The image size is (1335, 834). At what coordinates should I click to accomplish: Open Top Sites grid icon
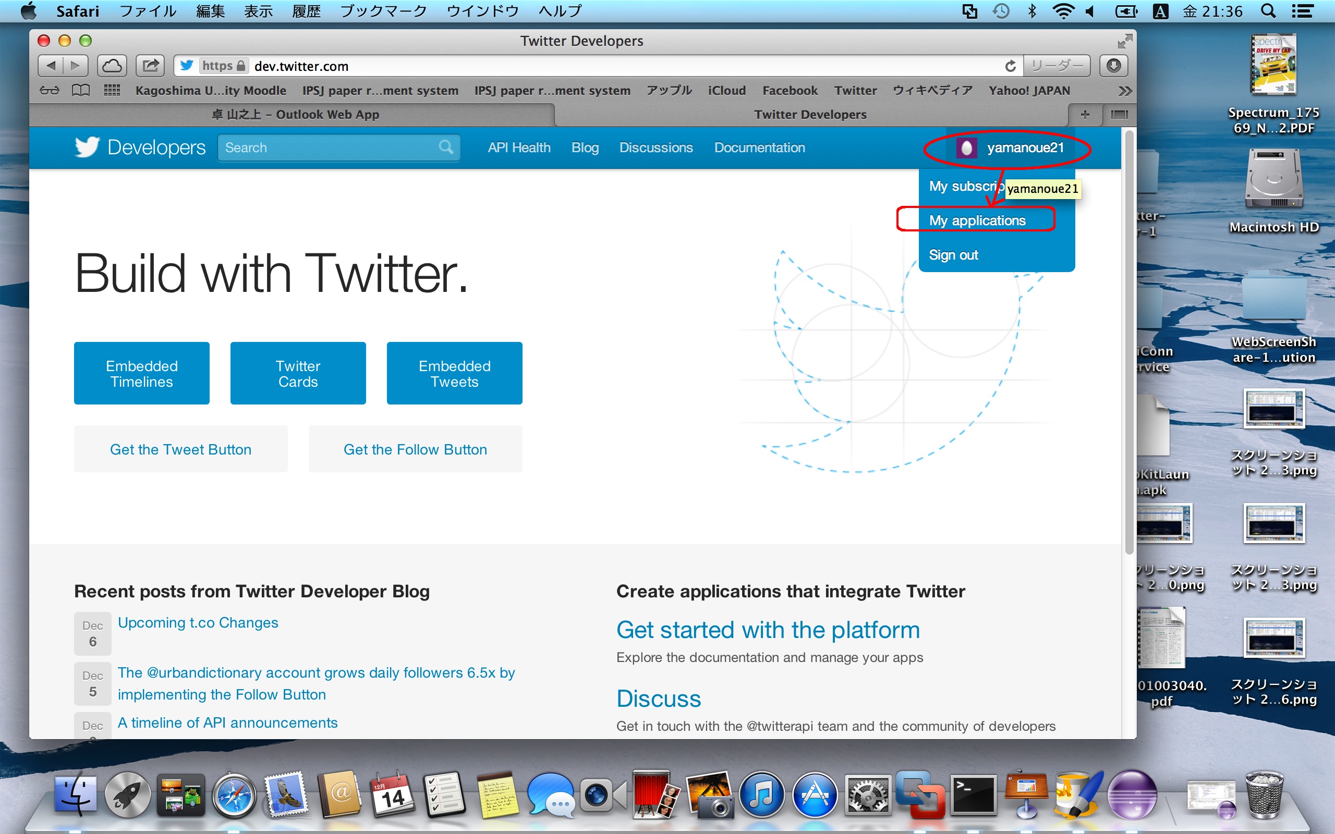click(x=112, y=91)
